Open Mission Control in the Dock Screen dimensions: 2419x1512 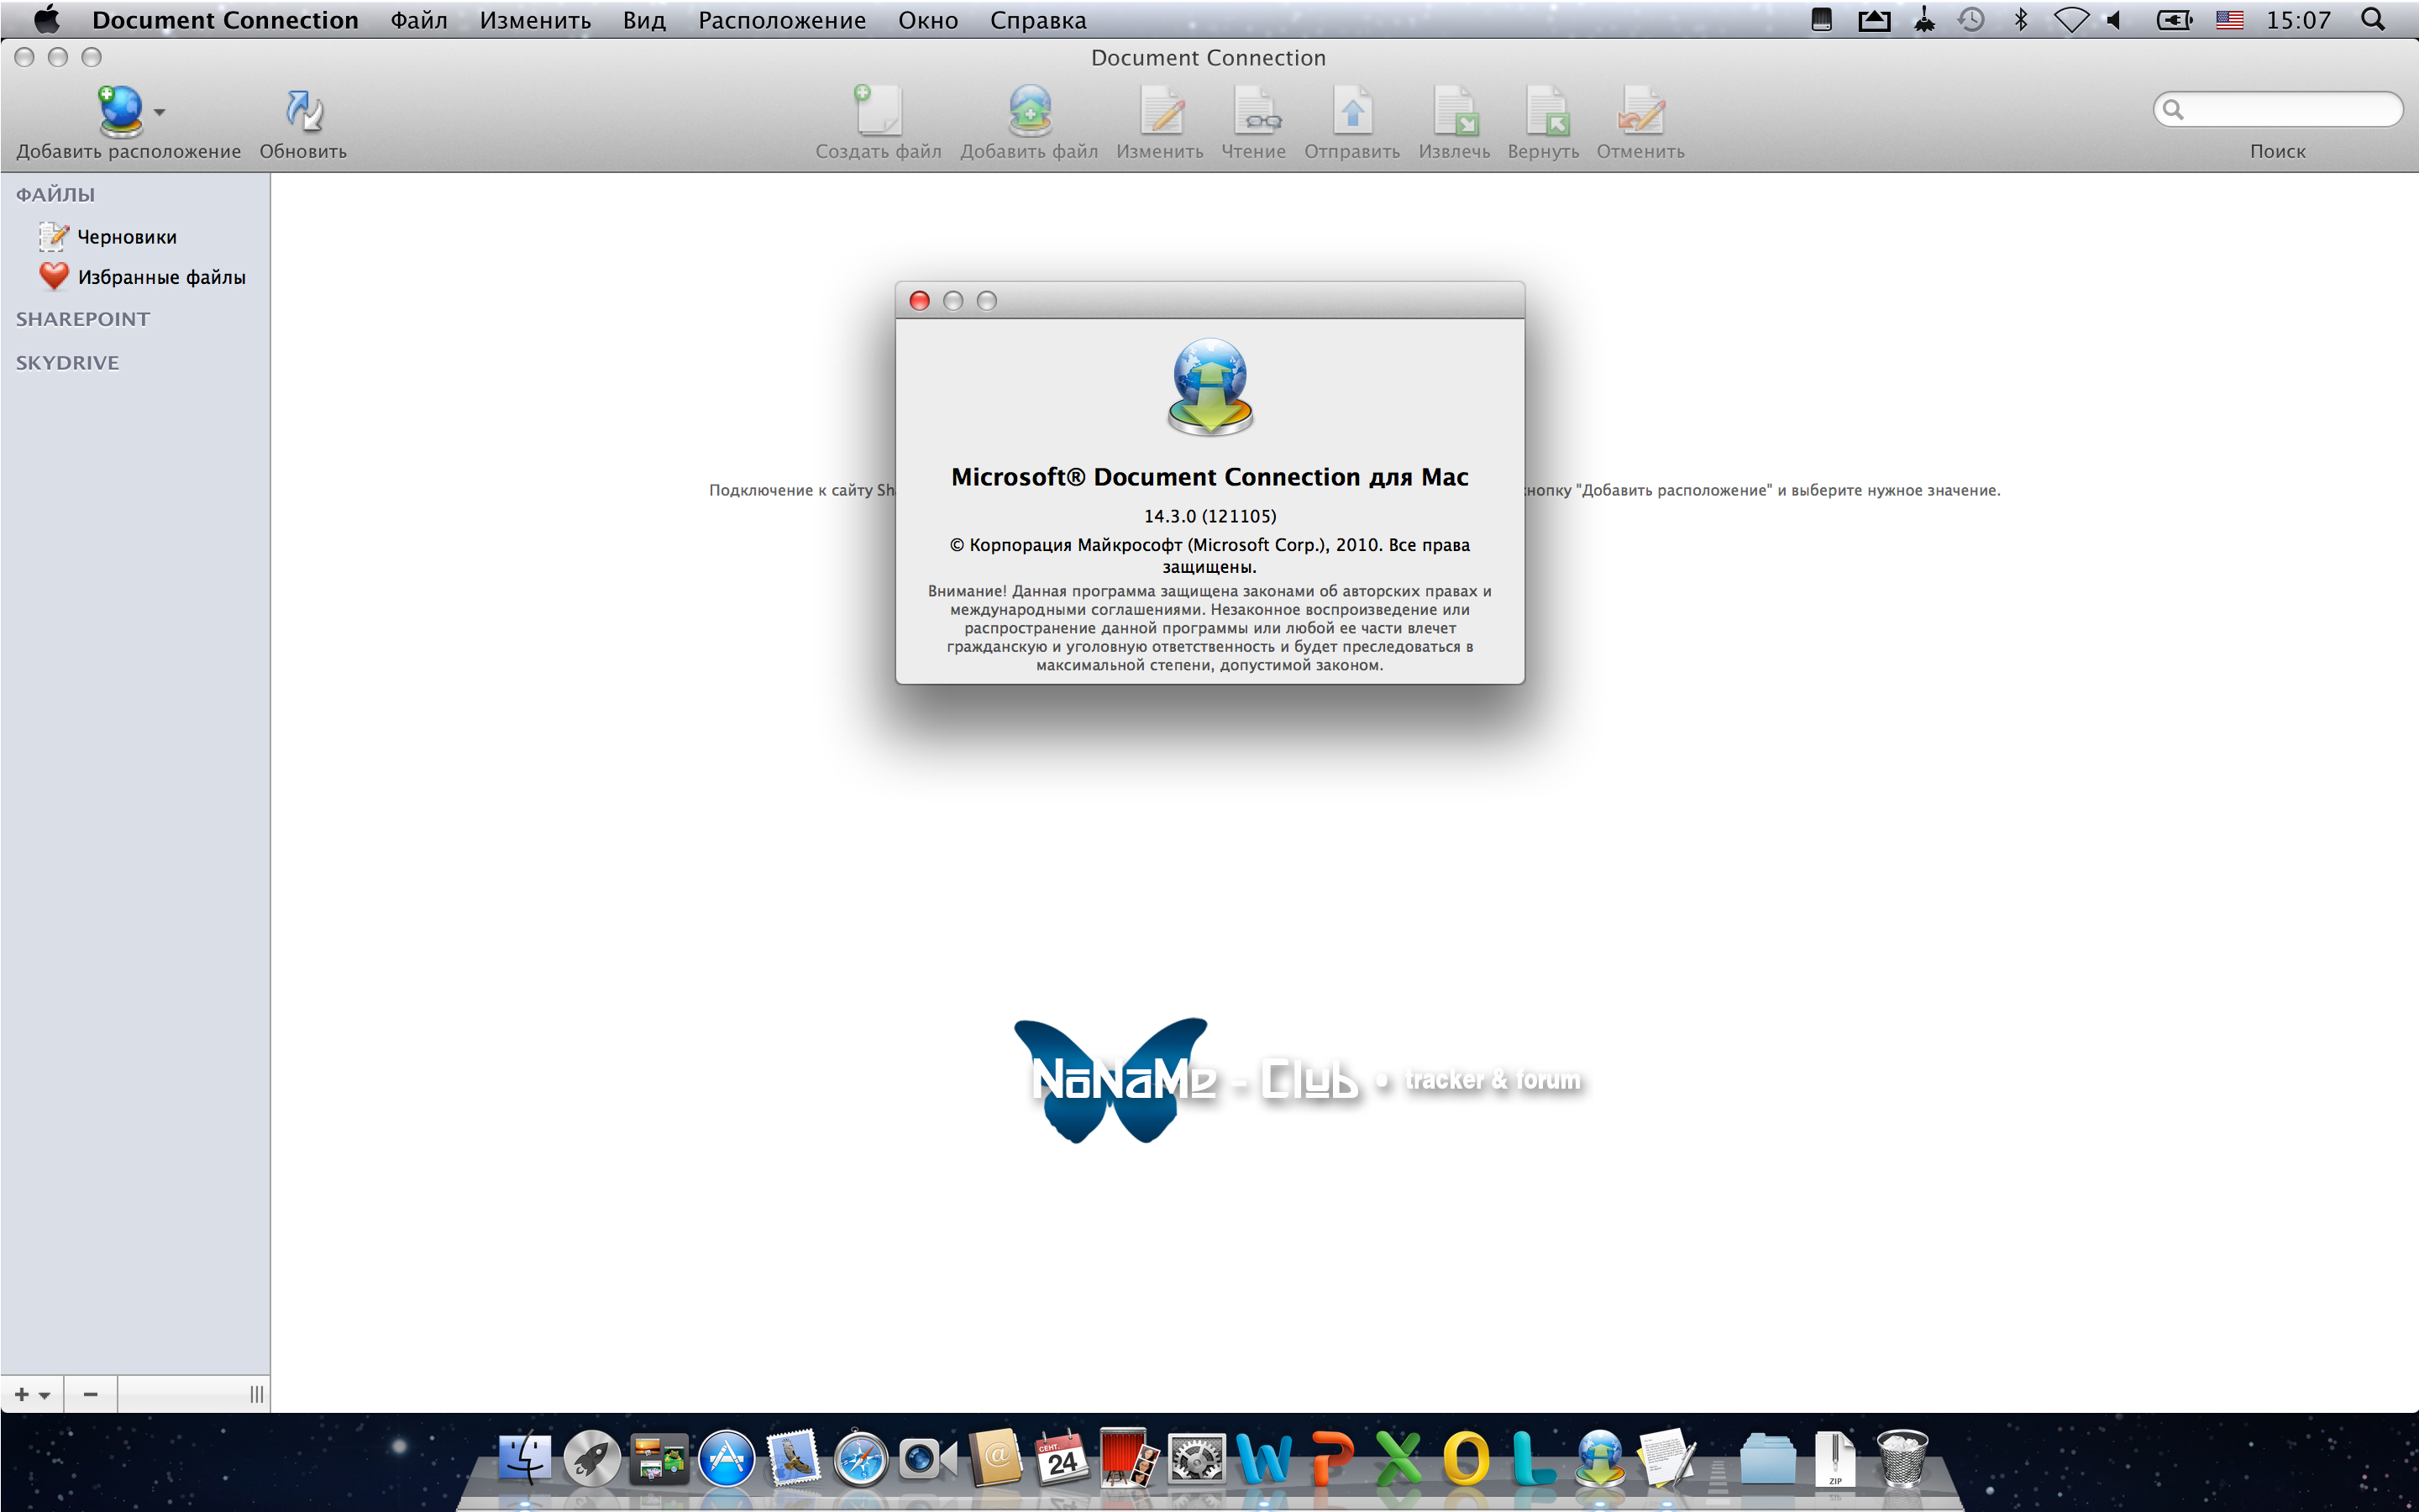(659, 1459)
